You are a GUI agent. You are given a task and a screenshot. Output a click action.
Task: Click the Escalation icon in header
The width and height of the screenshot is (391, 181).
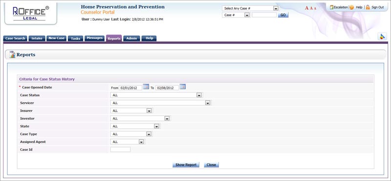click(x=331, y=7)
